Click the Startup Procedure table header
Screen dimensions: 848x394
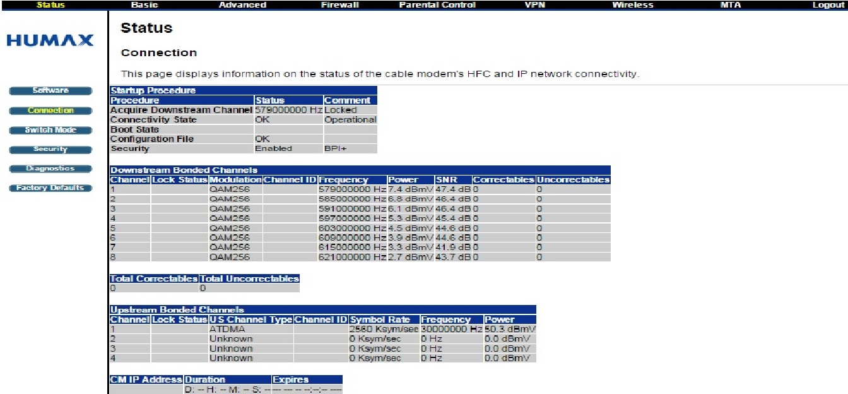click(x=244, y=90)
